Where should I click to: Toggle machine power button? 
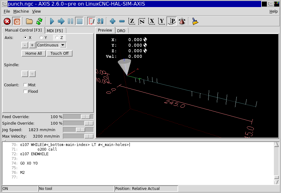[17, 21]
